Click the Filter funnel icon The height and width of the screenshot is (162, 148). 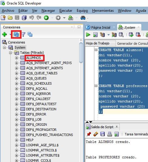point(23,34)
